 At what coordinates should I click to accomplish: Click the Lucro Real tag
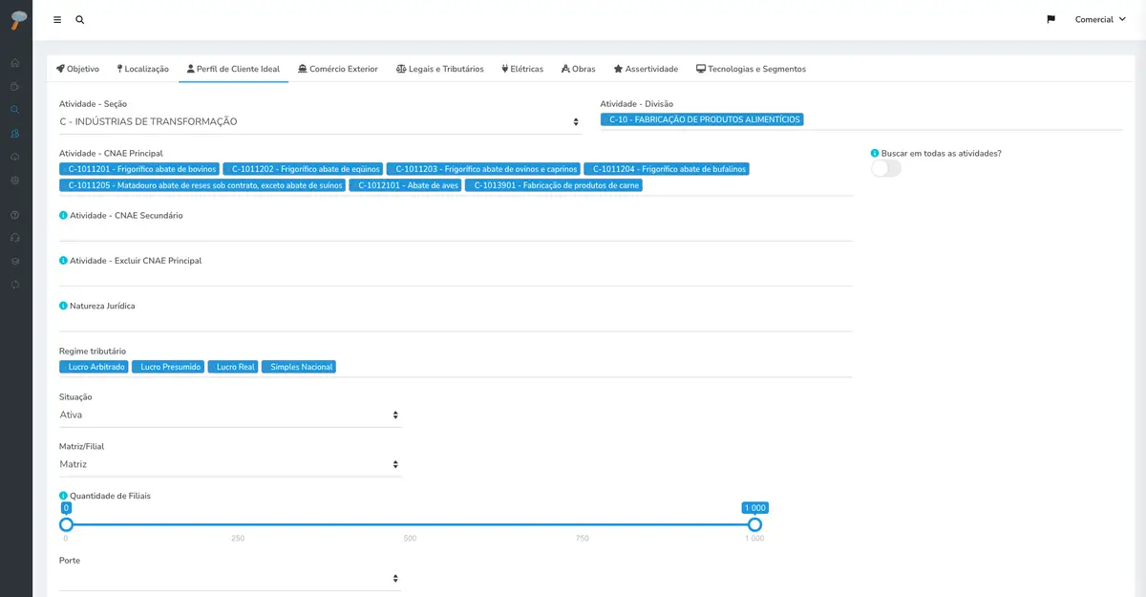tap(233, 367)
